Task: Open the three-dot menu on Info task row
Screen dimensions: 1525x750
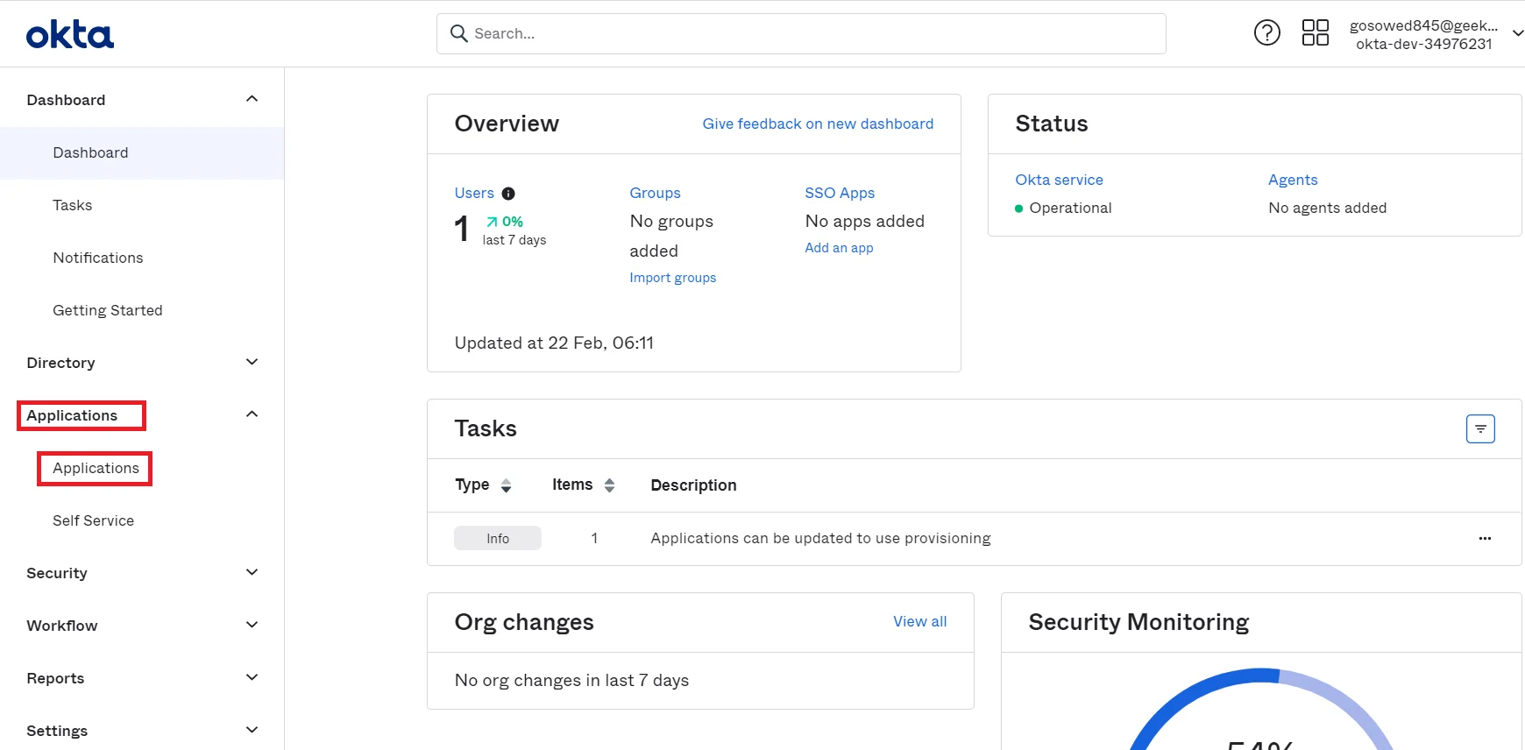Action: pos(1485,539)
